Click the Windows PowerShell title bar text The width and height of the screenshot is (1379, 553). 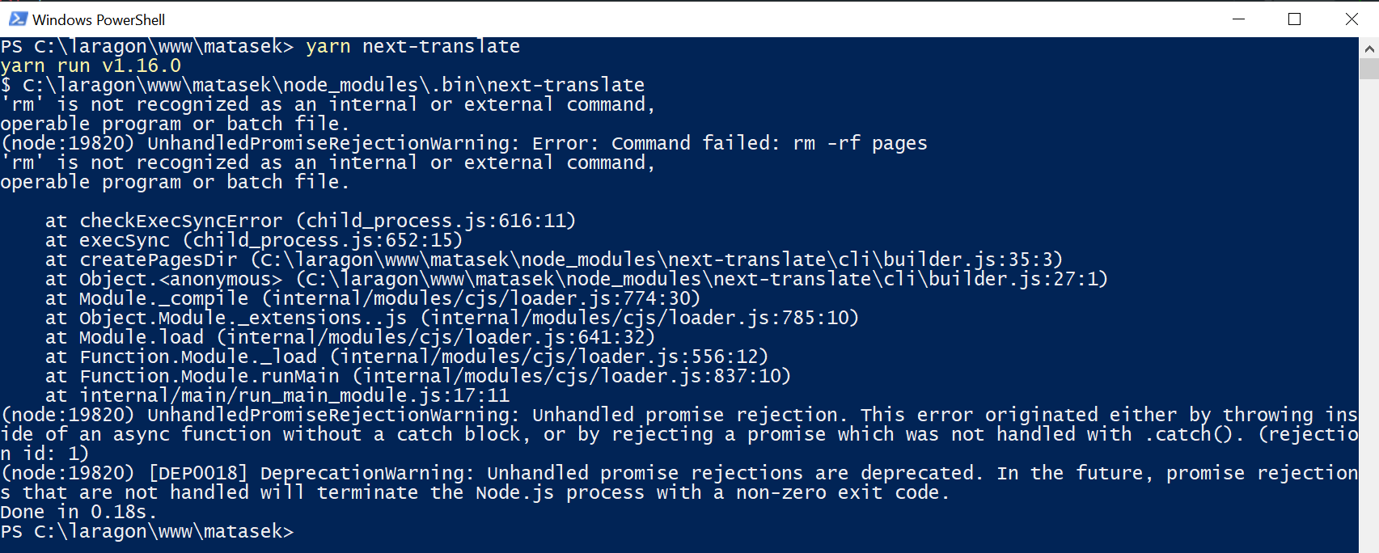pos(99,19)
